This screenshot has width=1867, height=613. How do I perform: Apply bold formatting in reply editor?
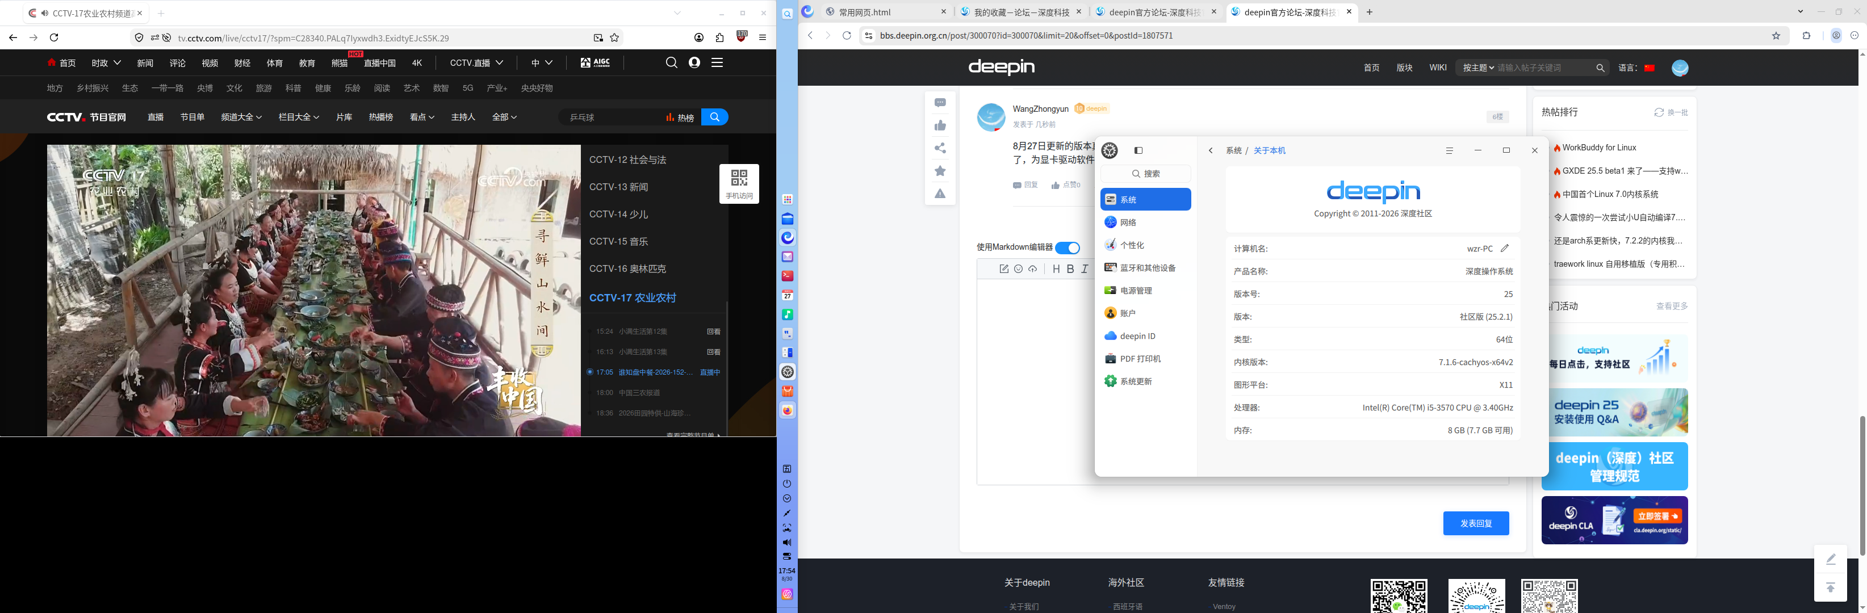tap(1070, 269)
